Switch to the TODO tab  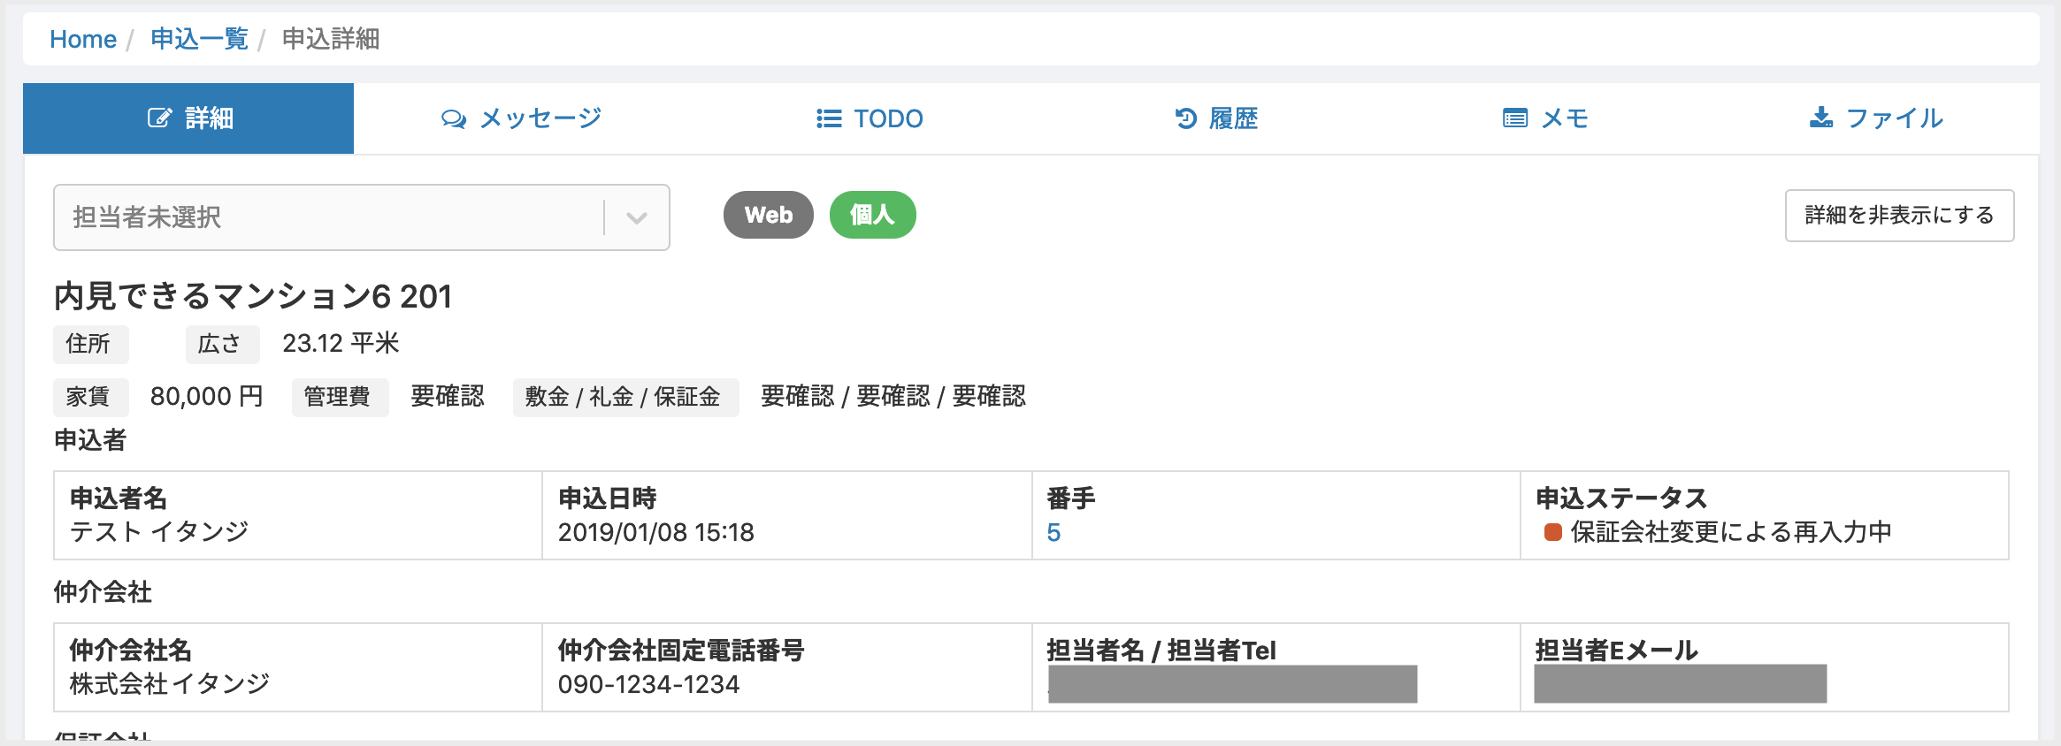870,118
